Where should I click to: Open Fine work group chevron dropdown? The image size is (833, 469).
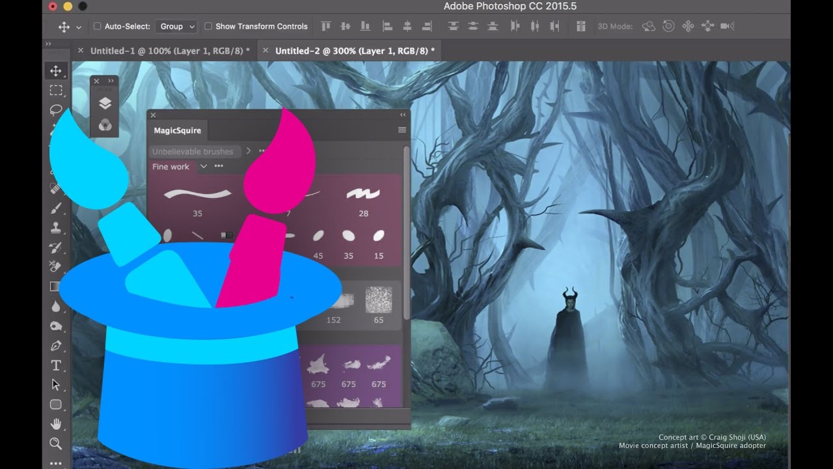pos(204,166)
